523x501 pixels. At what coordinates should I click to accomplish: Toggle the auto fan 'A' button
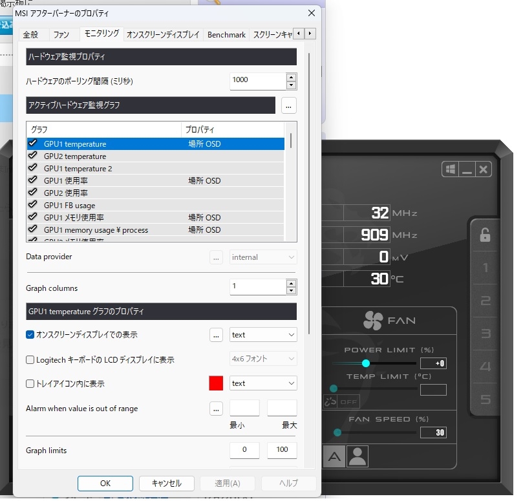coord(334,456)
